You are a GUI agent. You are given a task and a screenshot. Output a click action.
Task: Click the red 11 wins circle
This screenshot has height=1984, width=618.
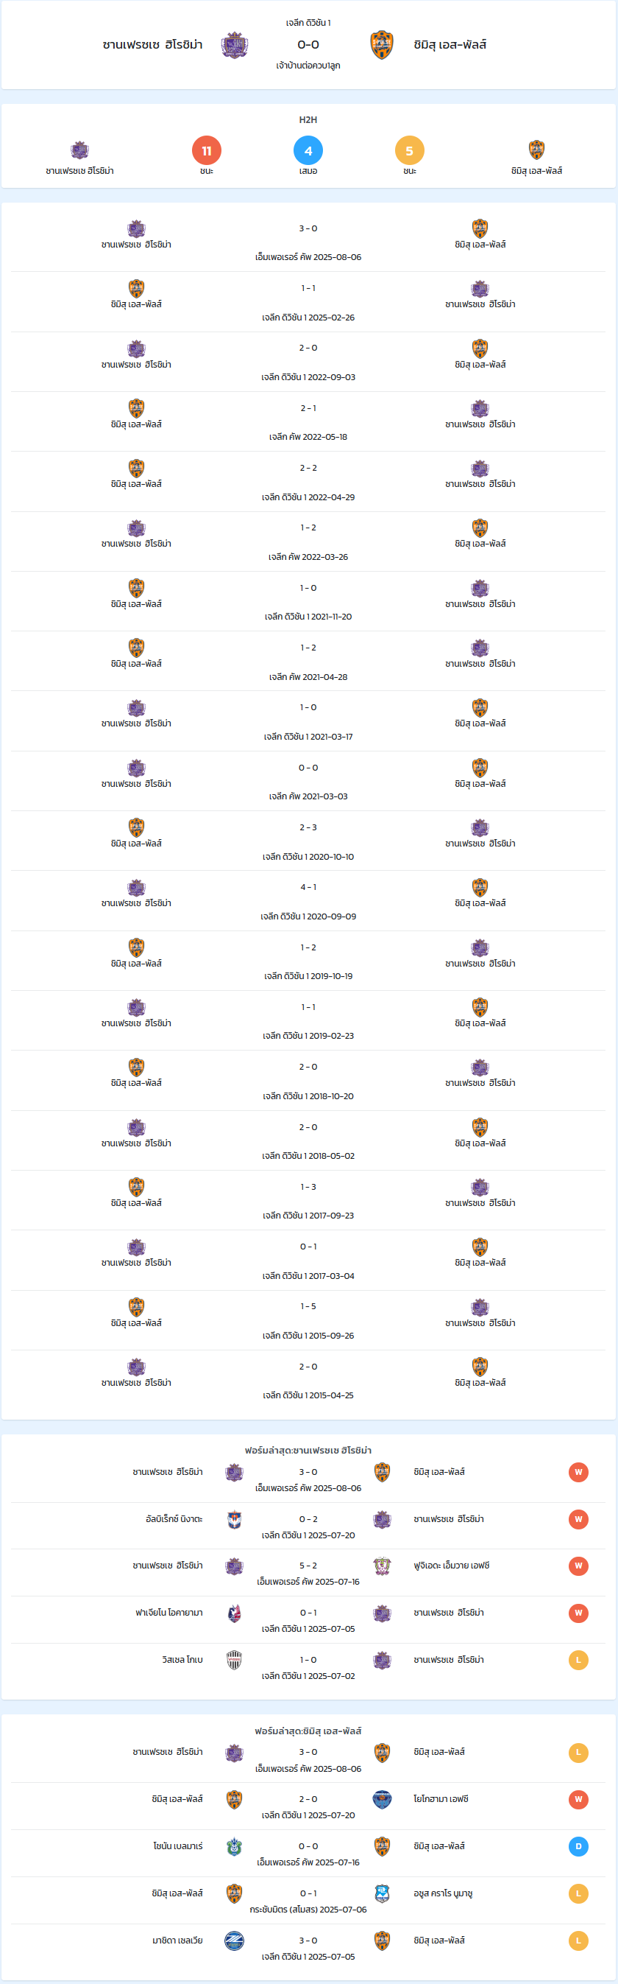(x=207, y=150)
